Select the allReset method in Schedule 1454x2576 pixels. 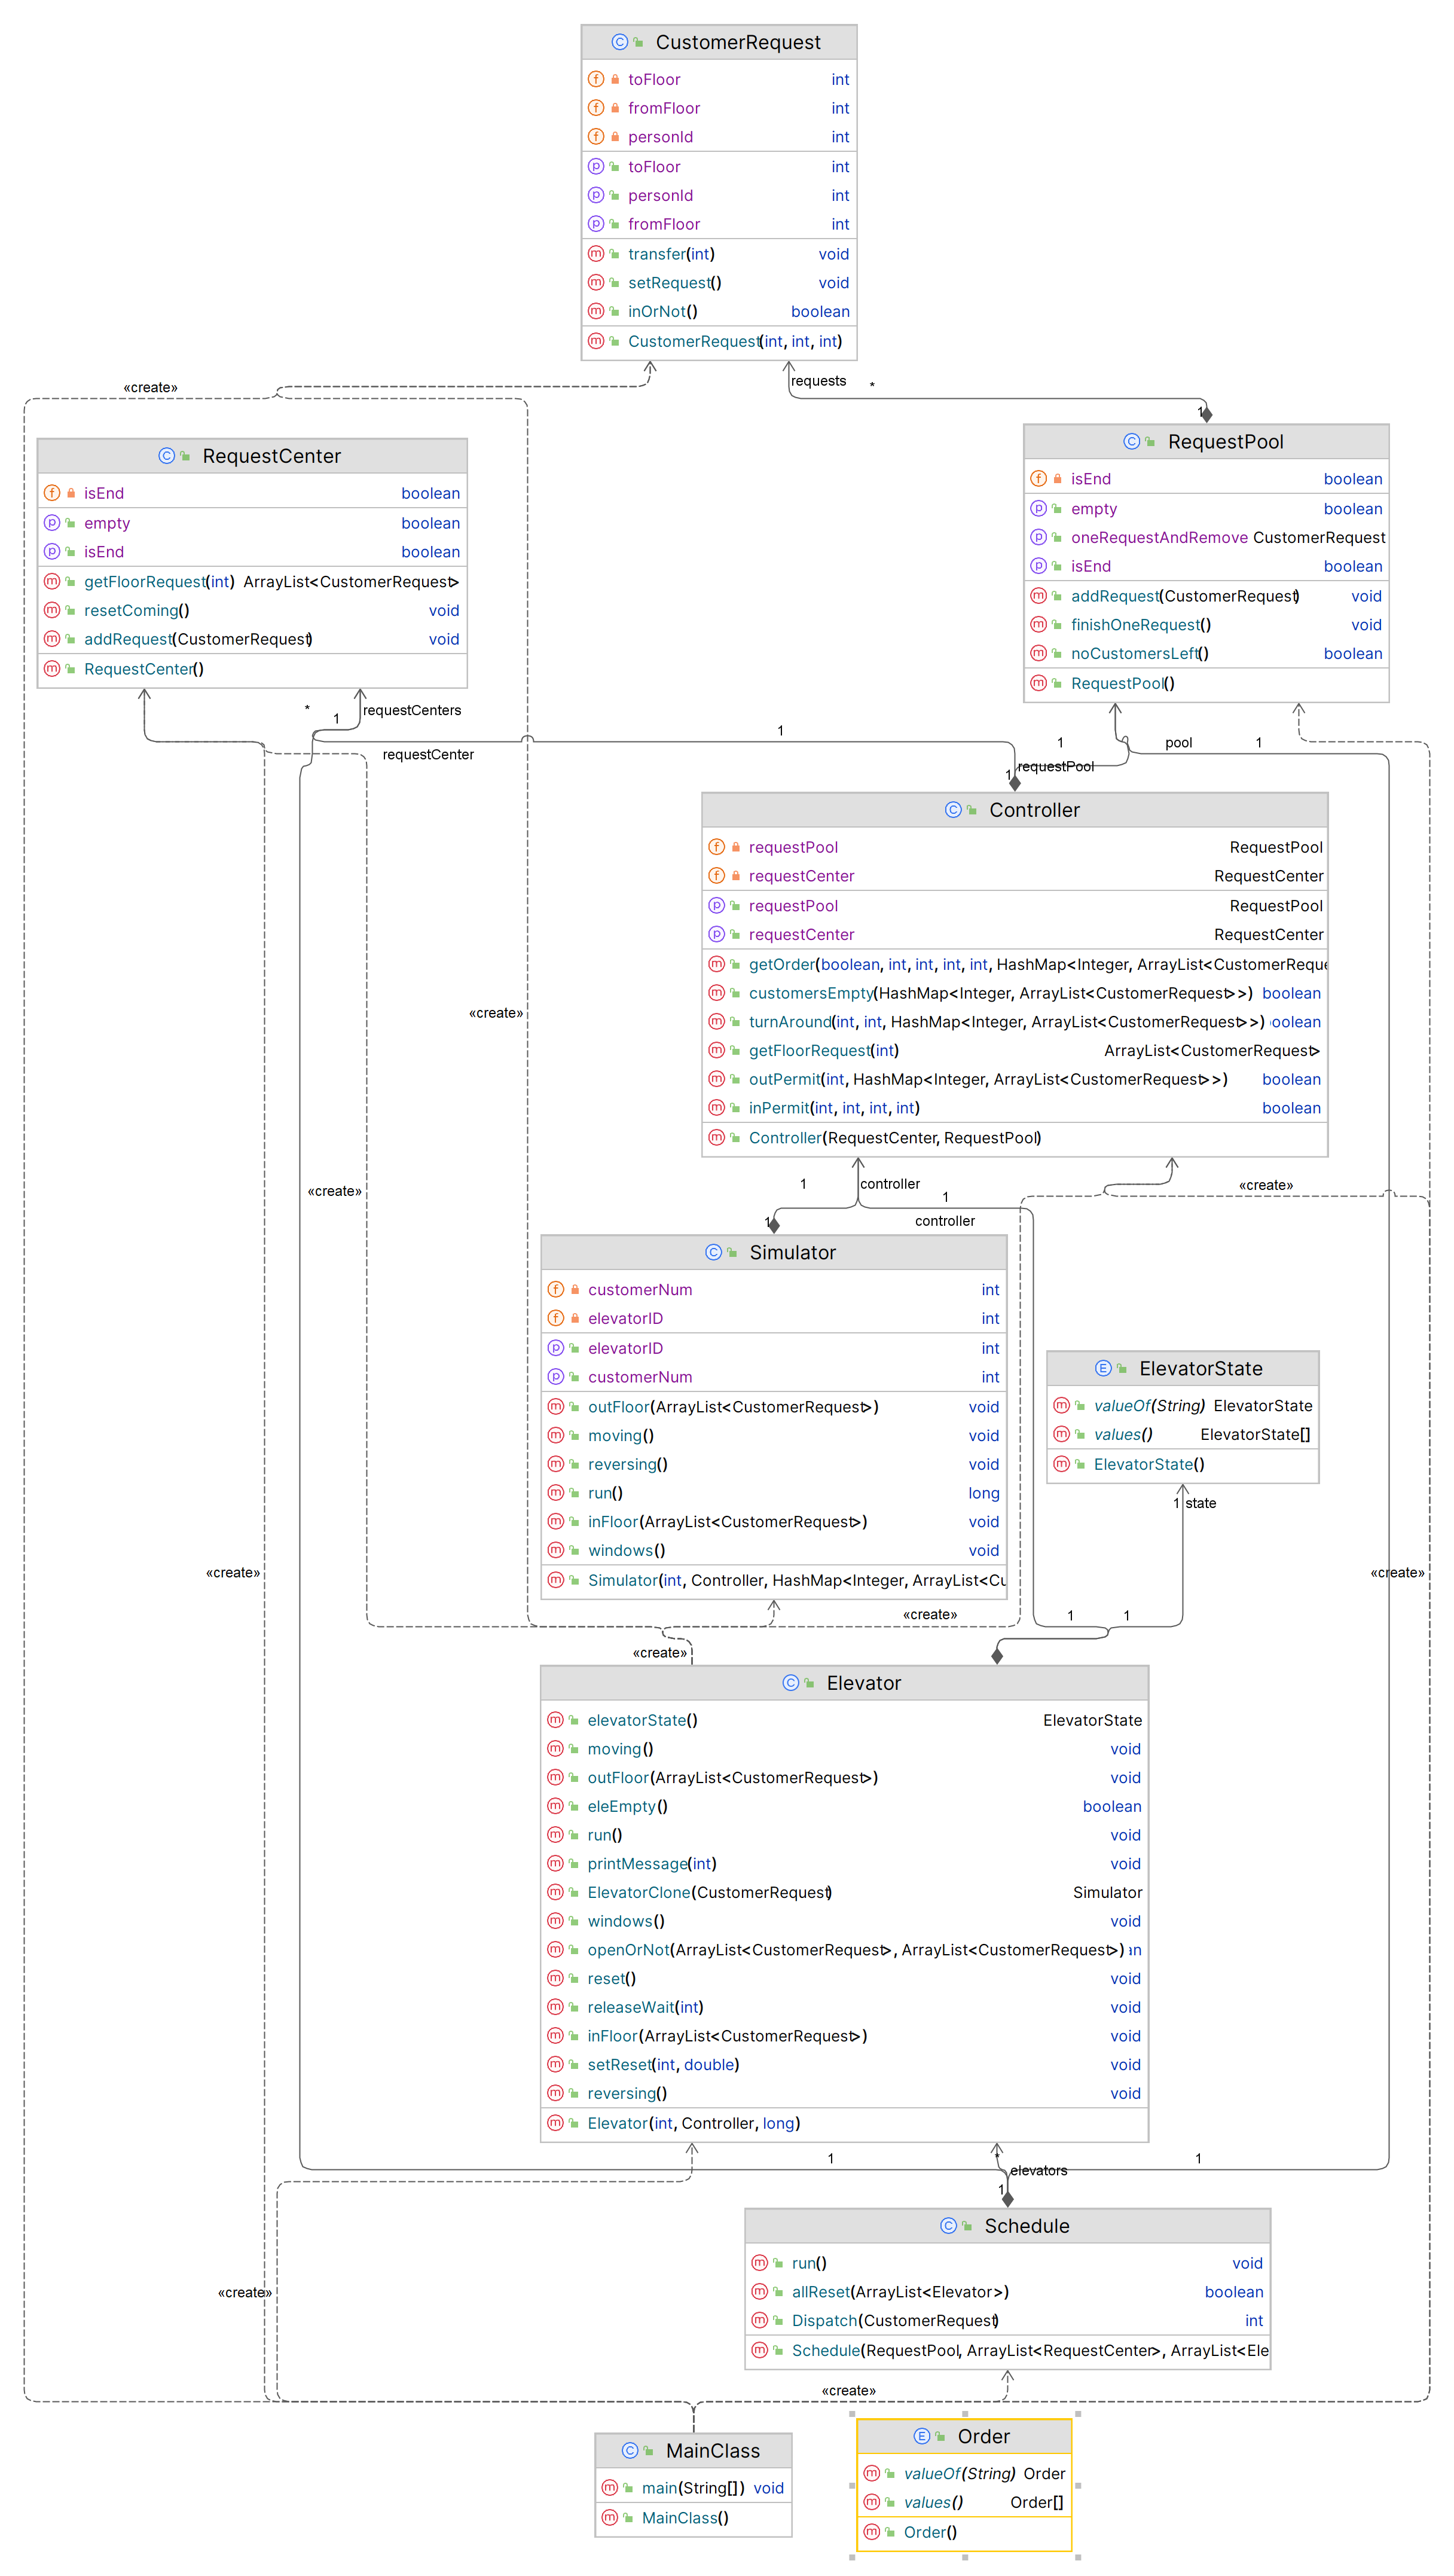[x=1007, y=2291]
